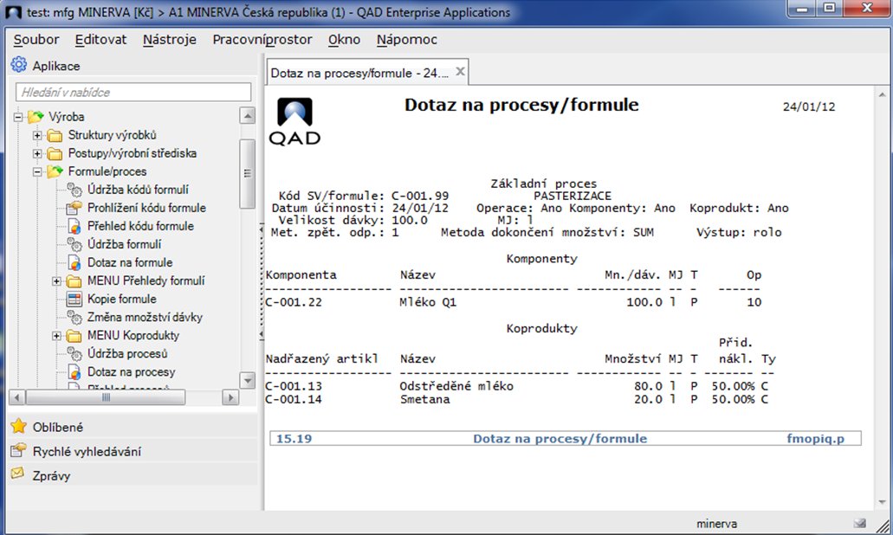Click the Oblíbené star icon
Image resolution: width=893 pixels, height=535 pixels.
click(x=19, y=426)
